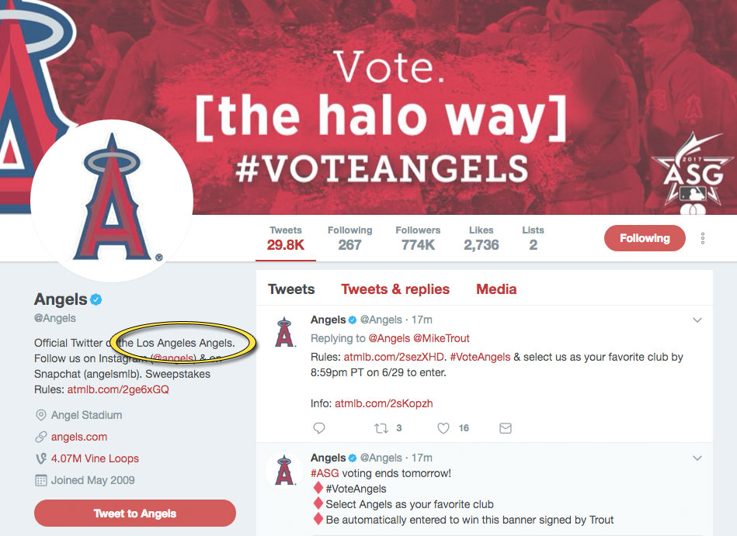
Task: Toggle the like on the 16-likes tweet
Action: [x=443, y=428]
